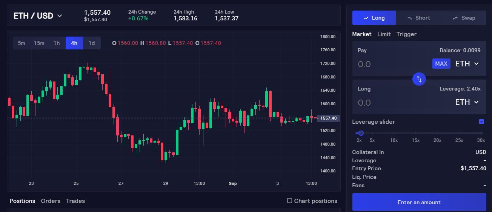Switch to the Short position tab
This screenshot has height=212, width=492.
(418, 18)
